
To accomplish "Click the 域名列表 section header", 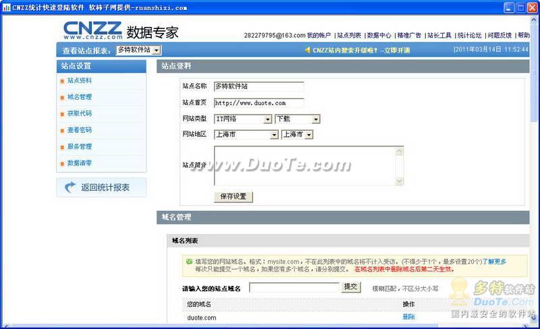I will coord(185,241).
